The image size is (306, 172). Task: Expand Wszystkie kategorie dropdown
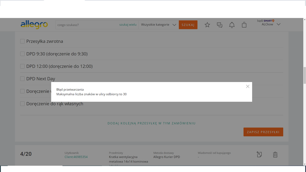point(158,25)
